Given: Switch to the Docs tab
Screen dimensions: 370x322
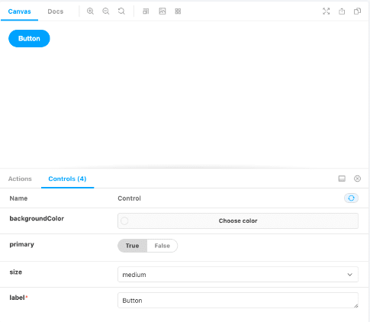Looking at the screenshot, I should [56, 11].
